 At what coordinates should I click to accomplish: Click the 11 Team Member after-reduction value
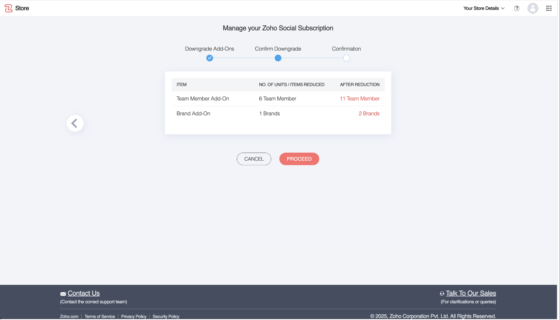[x=360, y=99]
